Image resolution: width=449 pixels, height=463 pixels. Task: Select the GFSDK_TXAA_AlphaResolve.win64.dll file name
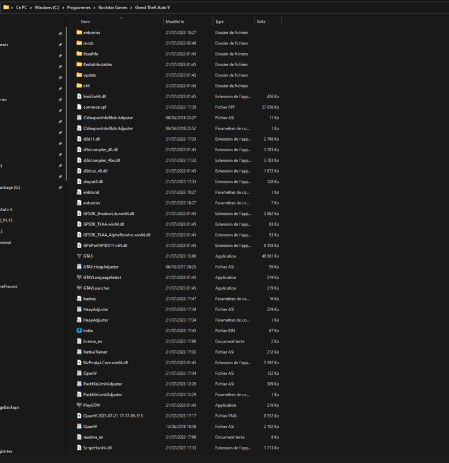(x=117, y=235)
